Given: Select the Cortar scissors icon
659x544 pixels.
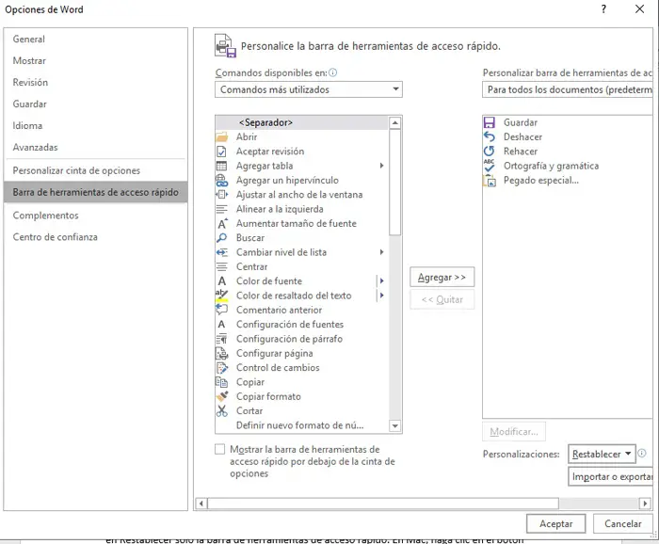Looking at the screenshot, I should pos(221,411).
